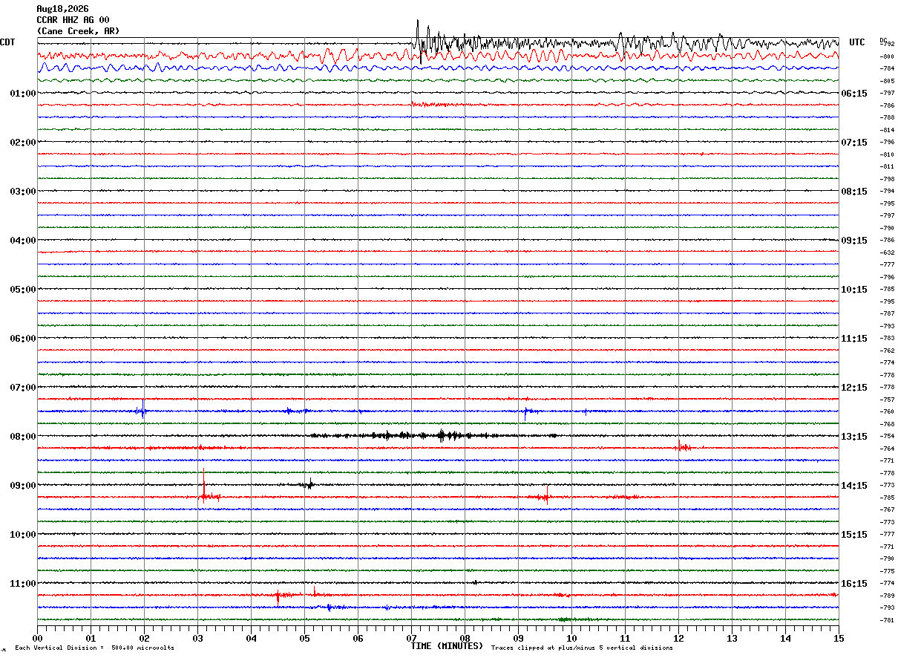Click the DC offset value -757
This screenshot has height=658, width=898.
tap(887, 400)
